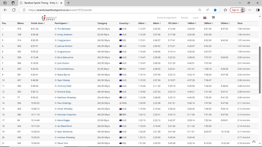Open Kellie Ridges participant link
Image resolution: width=262 pixels, height=147 pixels.
tap(64, 120)
